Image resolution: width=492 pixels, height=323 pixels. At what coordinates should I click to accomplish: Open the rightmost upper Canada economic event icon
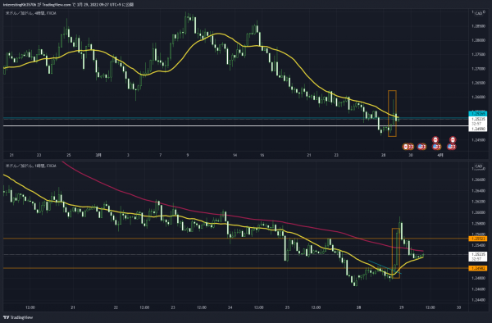(452, 139)
